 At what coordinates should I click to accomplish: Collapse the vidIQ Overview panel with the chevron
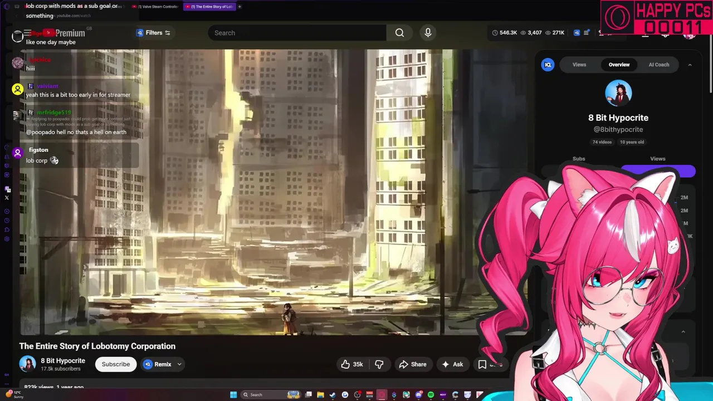tap(690, 65)
